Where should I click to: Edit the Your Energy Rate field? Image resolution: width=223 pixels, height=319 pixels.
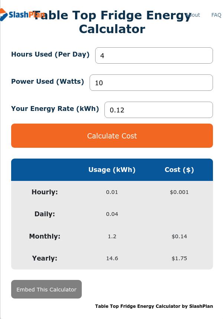click(x=159, y=110)
